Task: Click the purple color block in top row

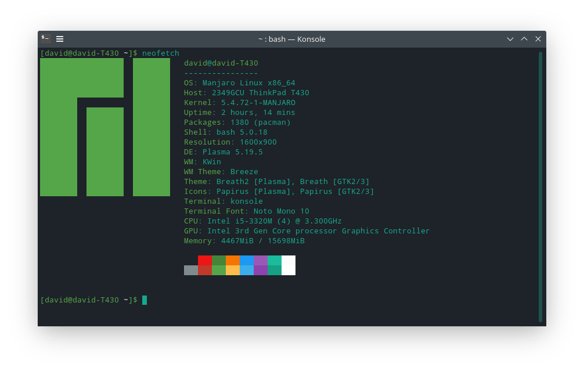Action: 261,260
